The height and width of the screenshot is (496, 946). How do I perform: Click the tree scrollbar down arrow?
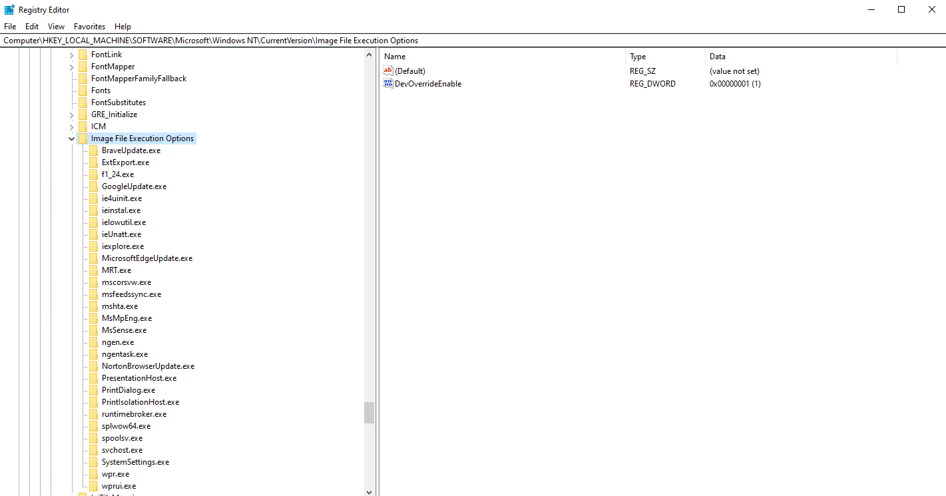369,491
